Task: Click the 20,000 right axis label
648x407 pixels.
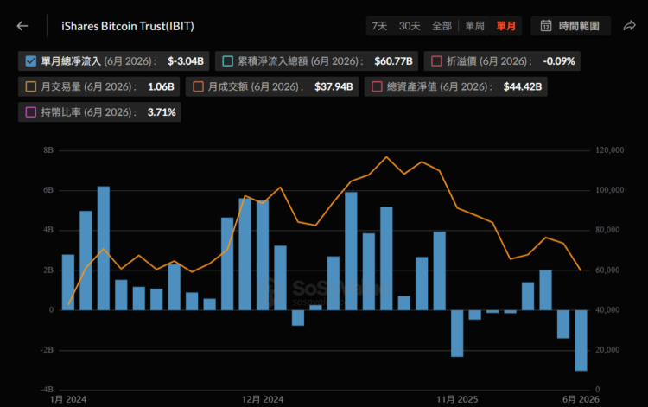Action: tap(607, 350)
